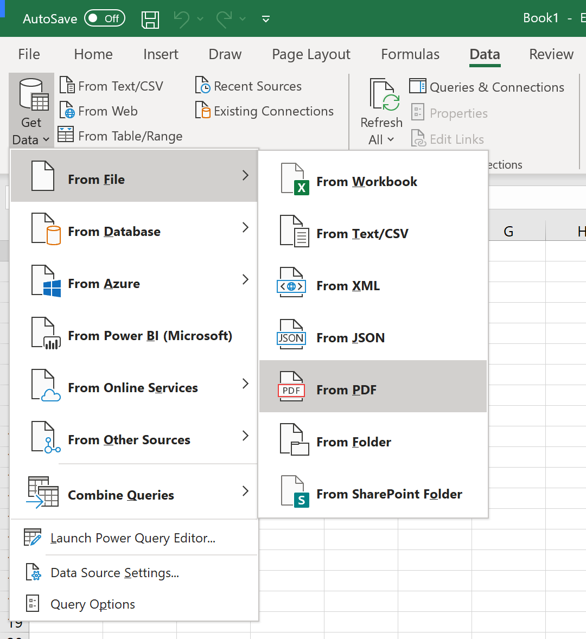Open Queries & Connections pane

click(487, 87)
